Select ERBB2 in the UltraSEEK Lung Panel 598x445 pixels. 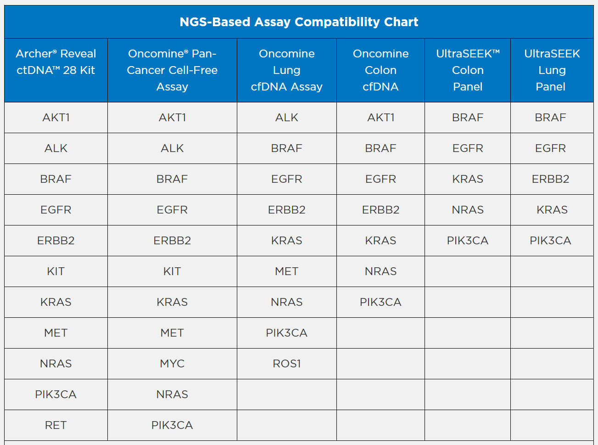[x=550, y=179]
